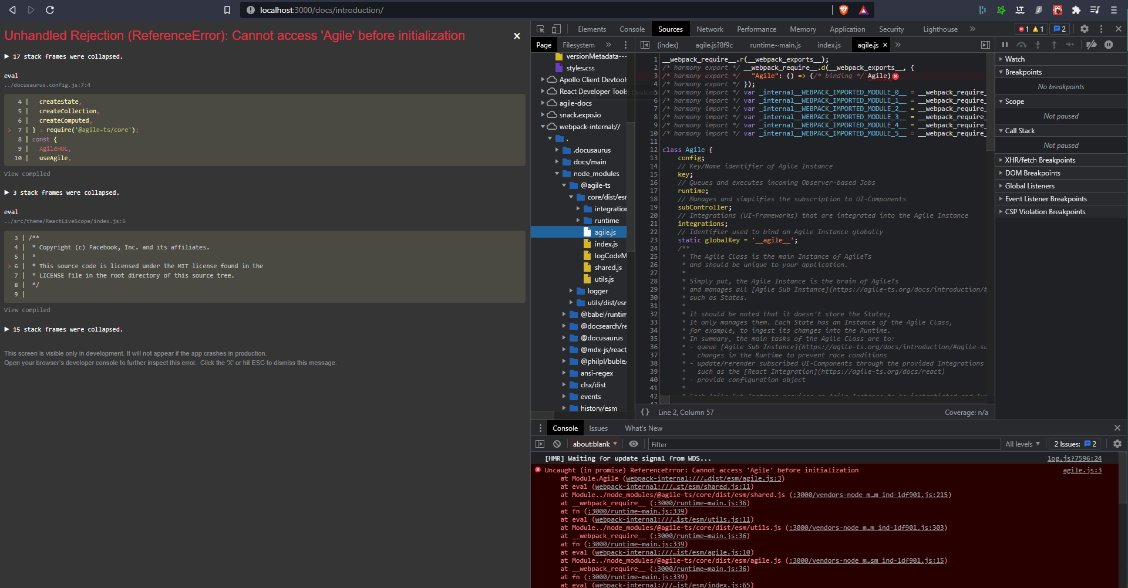Screen dimensions: 1128x588
Task: Click first View compiled link
Action: [x=27, y=174]
